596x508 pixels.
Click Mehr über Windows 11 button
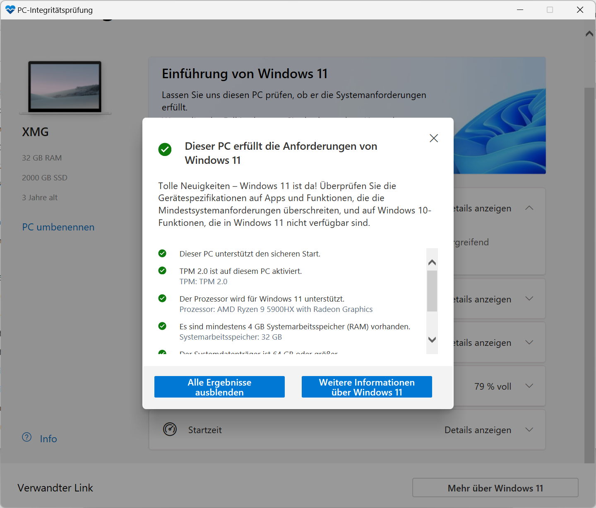tap(495, 488)
